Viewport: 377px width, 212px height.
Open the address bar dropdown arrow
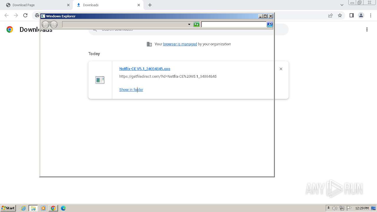click(189, 24)
